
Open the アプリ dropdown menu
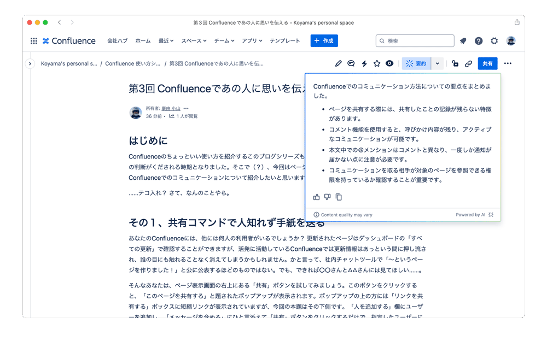click(252, 41)
